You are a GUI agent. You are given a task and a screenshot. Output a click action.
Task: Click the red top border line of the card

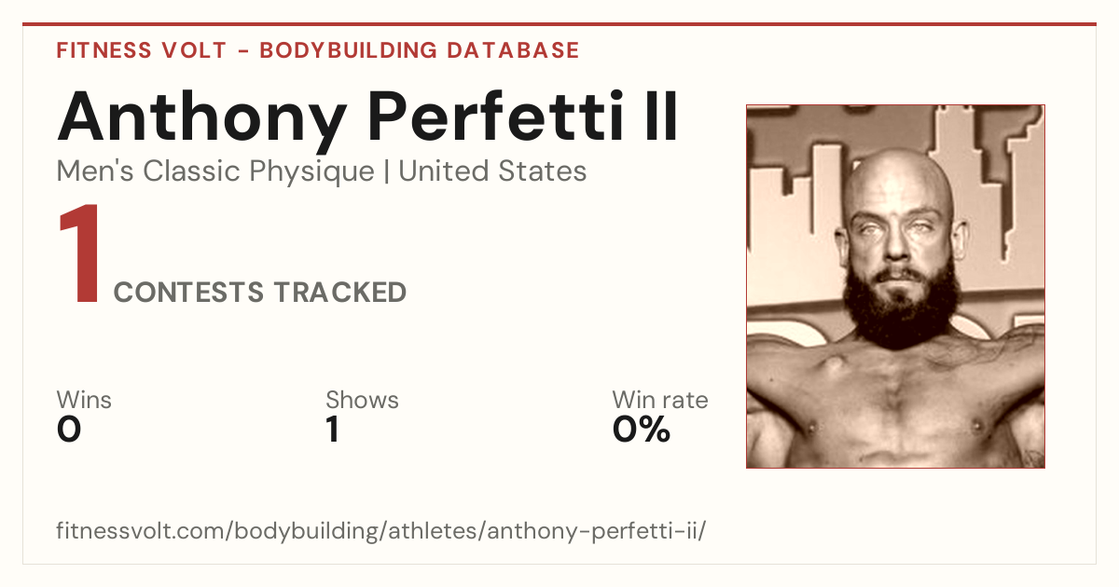559,24
